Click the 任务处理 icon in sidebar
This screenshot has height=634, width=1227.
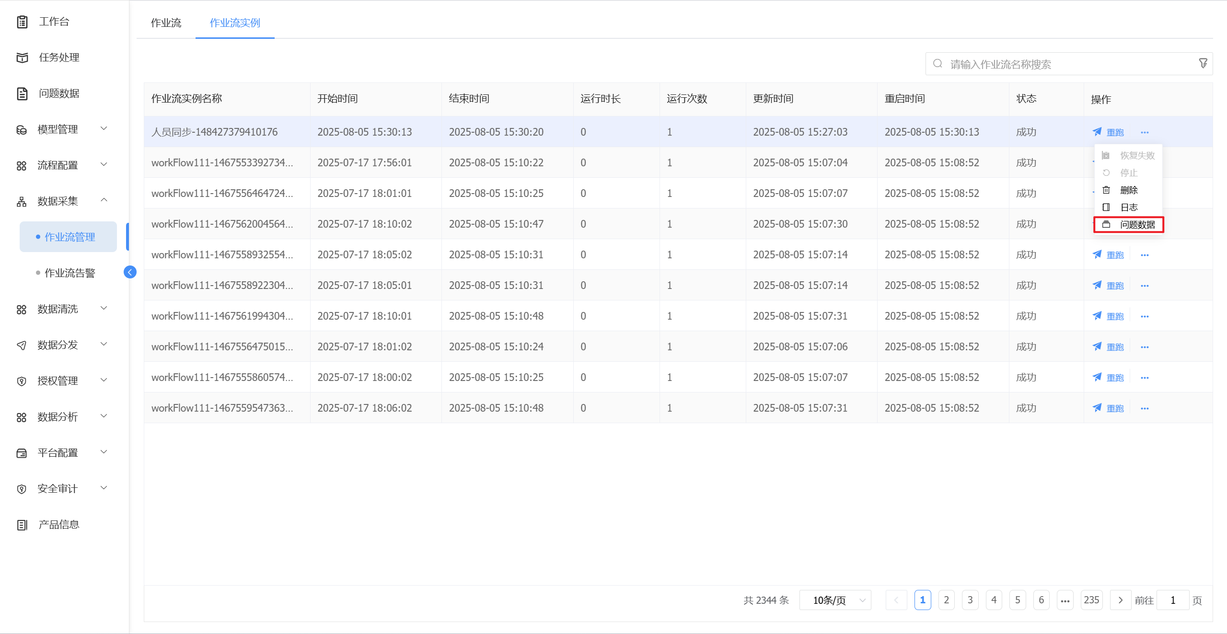click(x=22, y=58)
